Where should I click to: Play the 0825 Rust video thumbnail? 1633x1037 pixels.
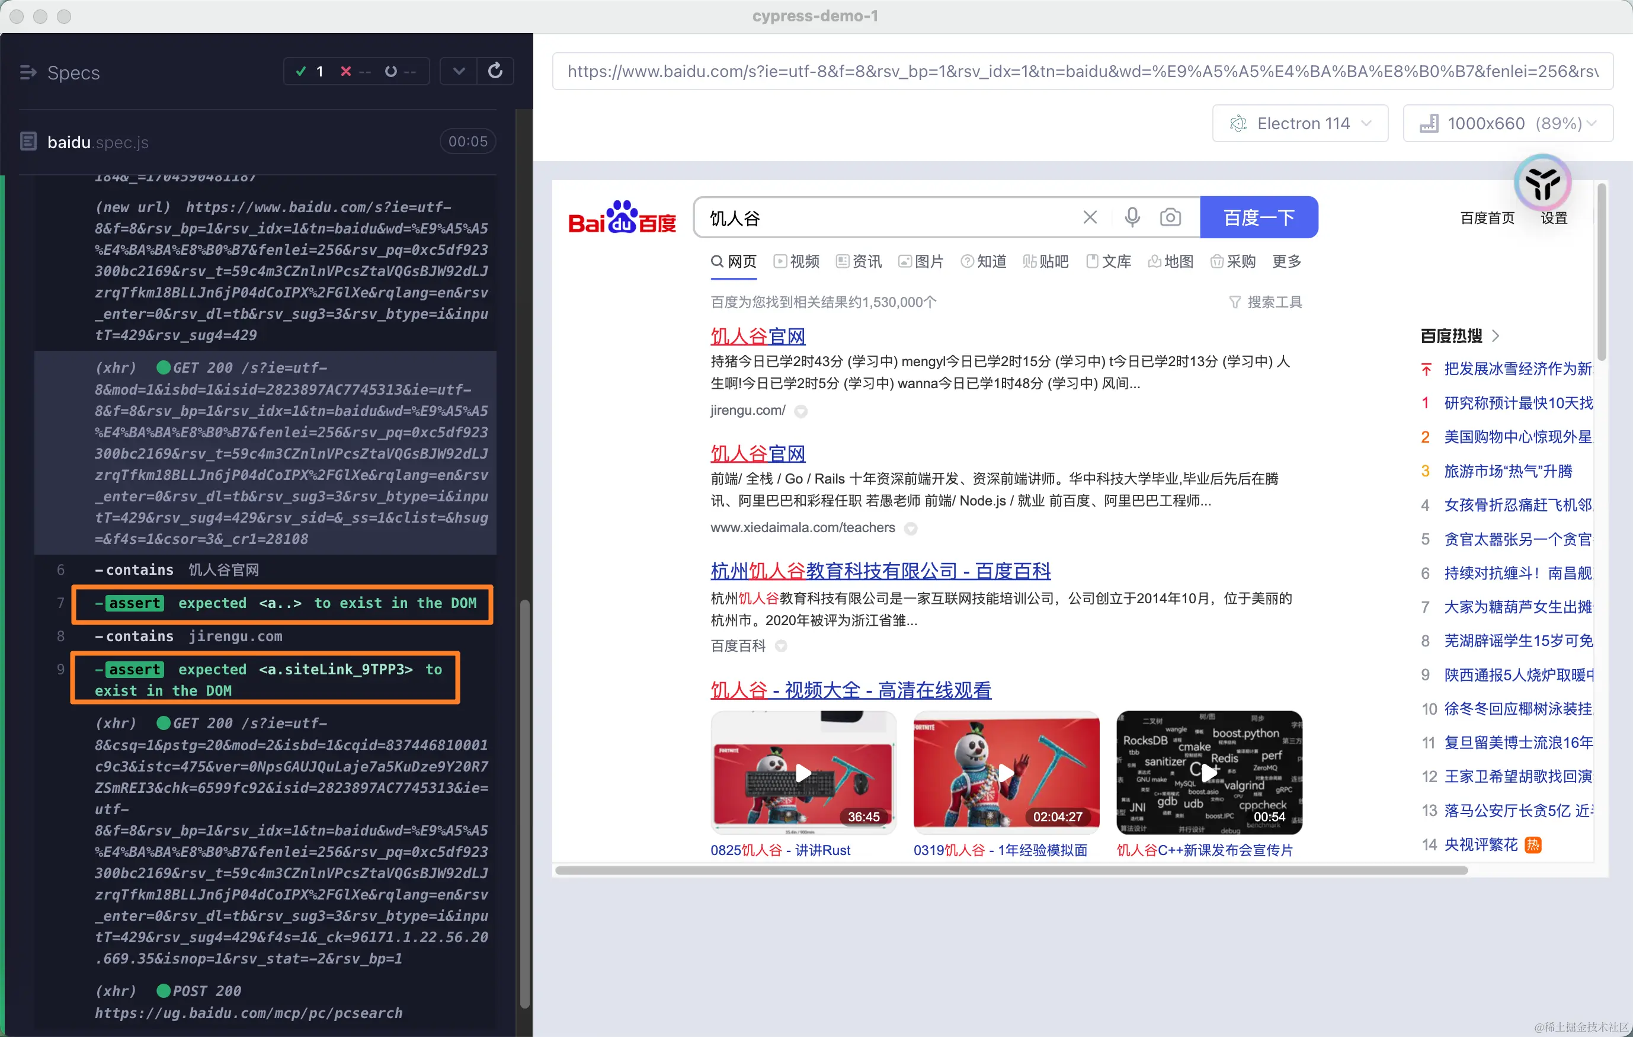coord(803,773)
